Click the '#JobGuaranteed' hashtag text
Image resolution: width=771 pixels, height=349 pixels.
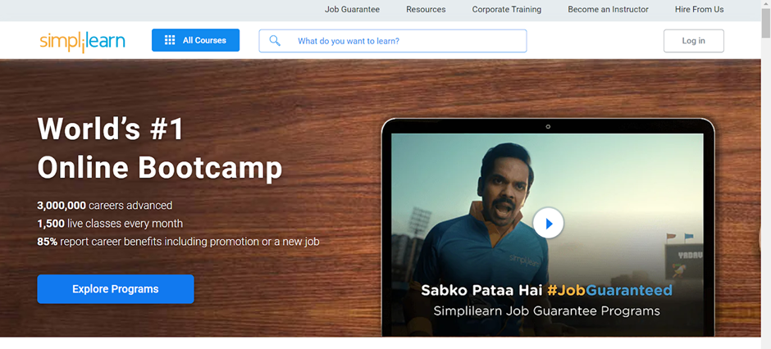click(609, 290)
